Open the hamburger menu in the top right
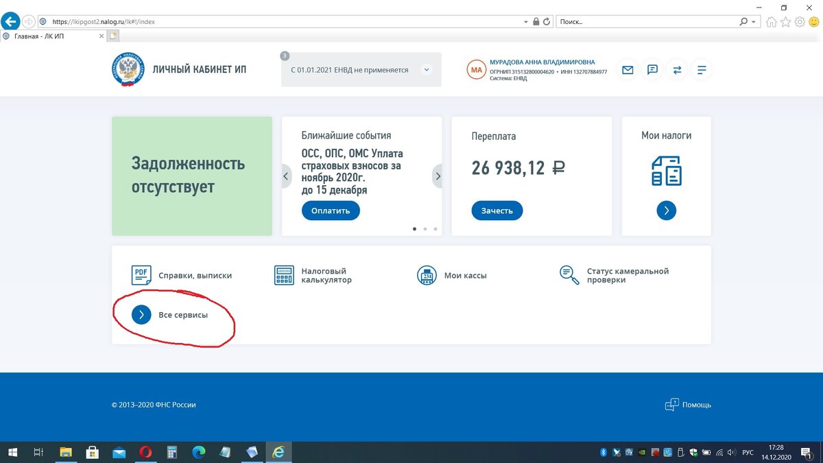 701,69
